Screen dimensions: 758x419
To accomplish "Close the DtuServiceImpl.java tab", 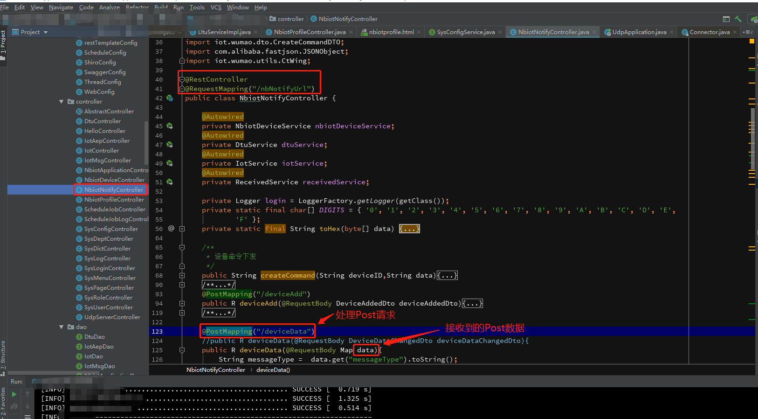I will [256, 32].
